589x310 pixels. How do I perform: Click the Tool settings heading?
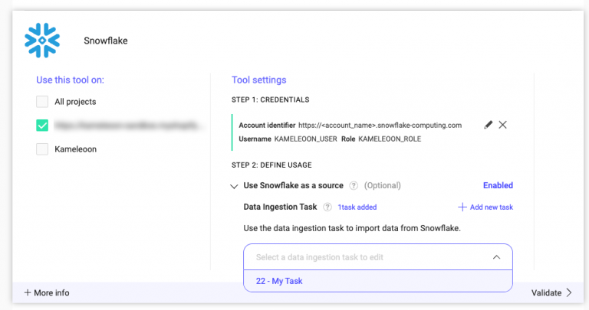pyautogui.click(x=259, y=80)
